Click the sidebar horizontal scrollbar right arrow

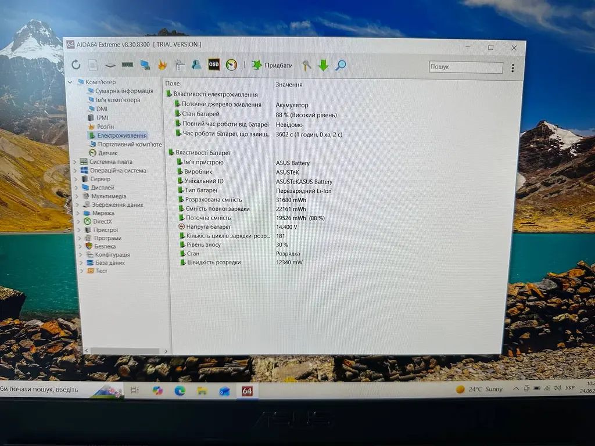click(x=166, y=351)
